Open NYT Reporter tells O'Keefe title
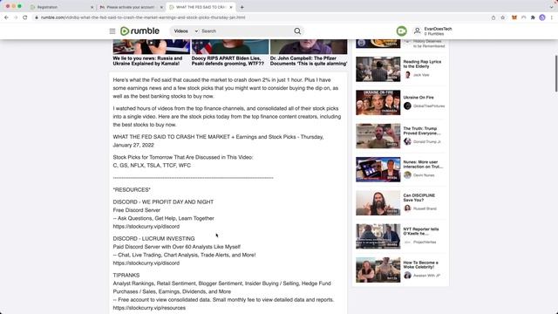 click(x=421, y=231)
